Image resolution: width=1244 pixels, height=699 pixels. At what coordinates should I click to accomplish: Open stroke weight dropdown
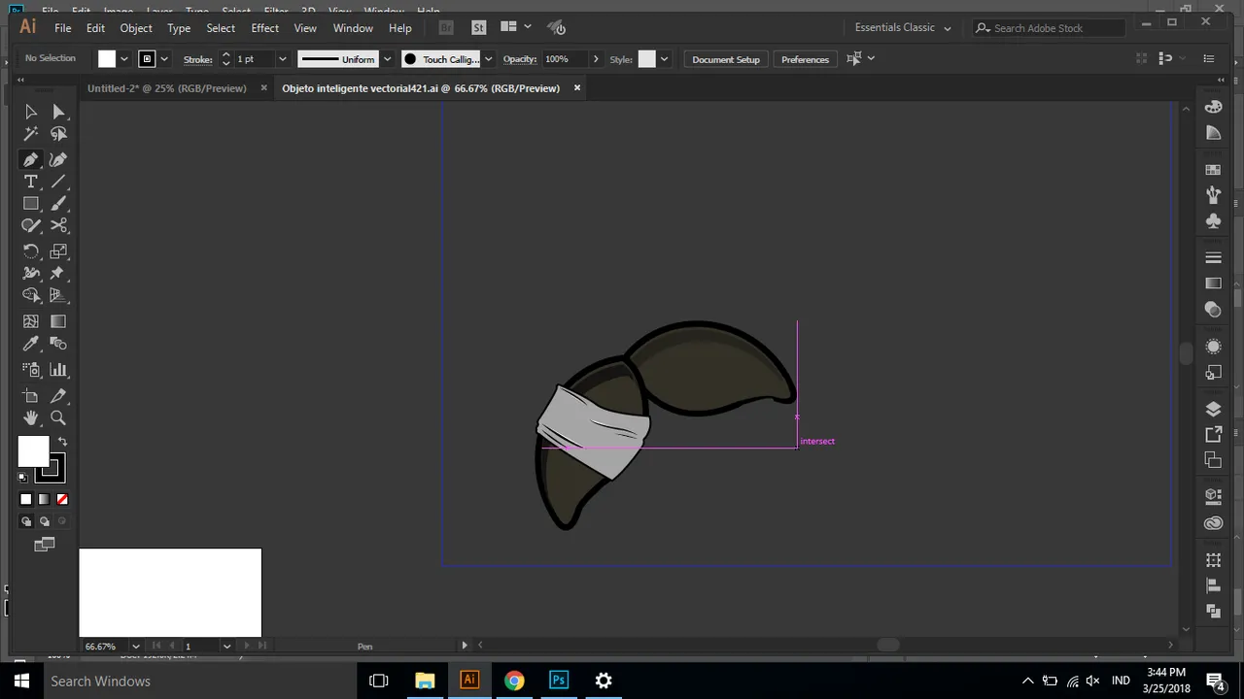tap(282, 59)
